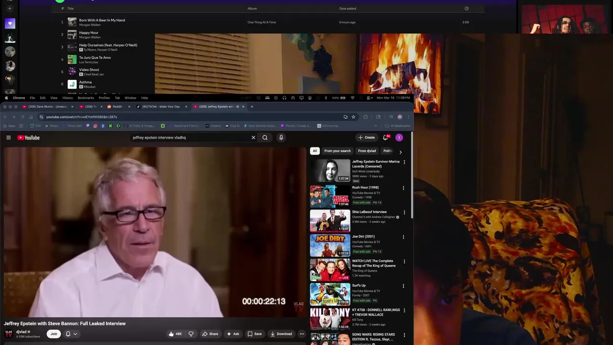Reload the page in Chrome

(x=22, y=117)
